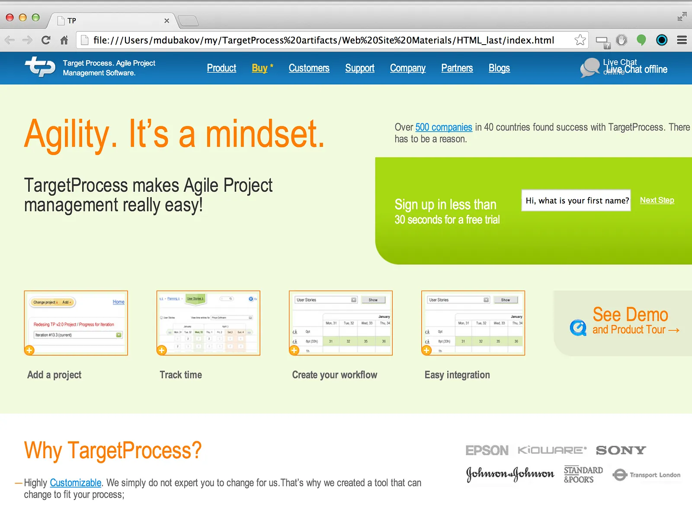Open the Track time thumbnail
The width and height of the screenshot is (692, 505).
[208, 323]
